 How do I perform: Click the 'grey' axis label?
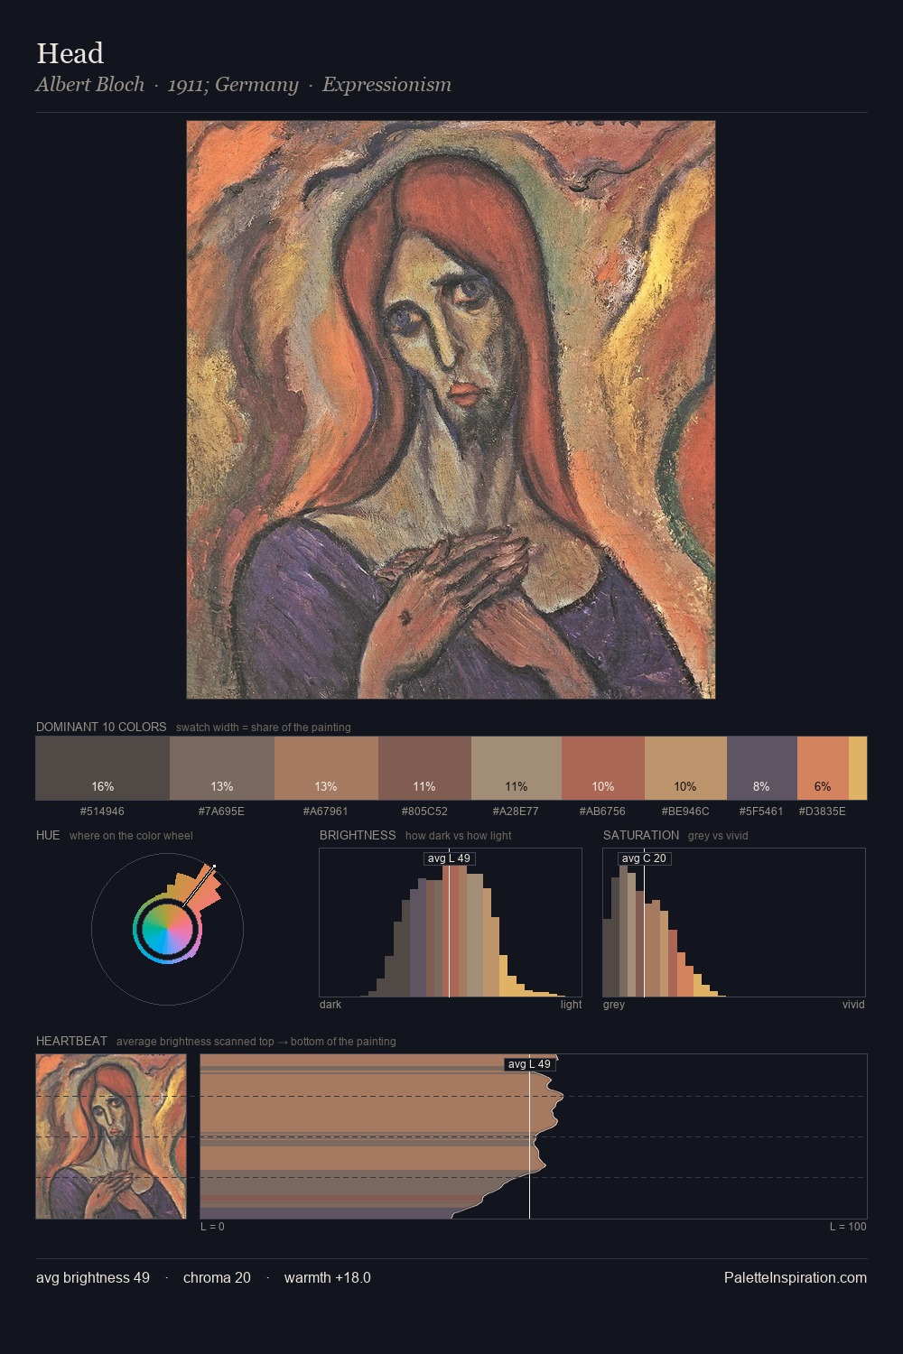(x=614, y=1005)
